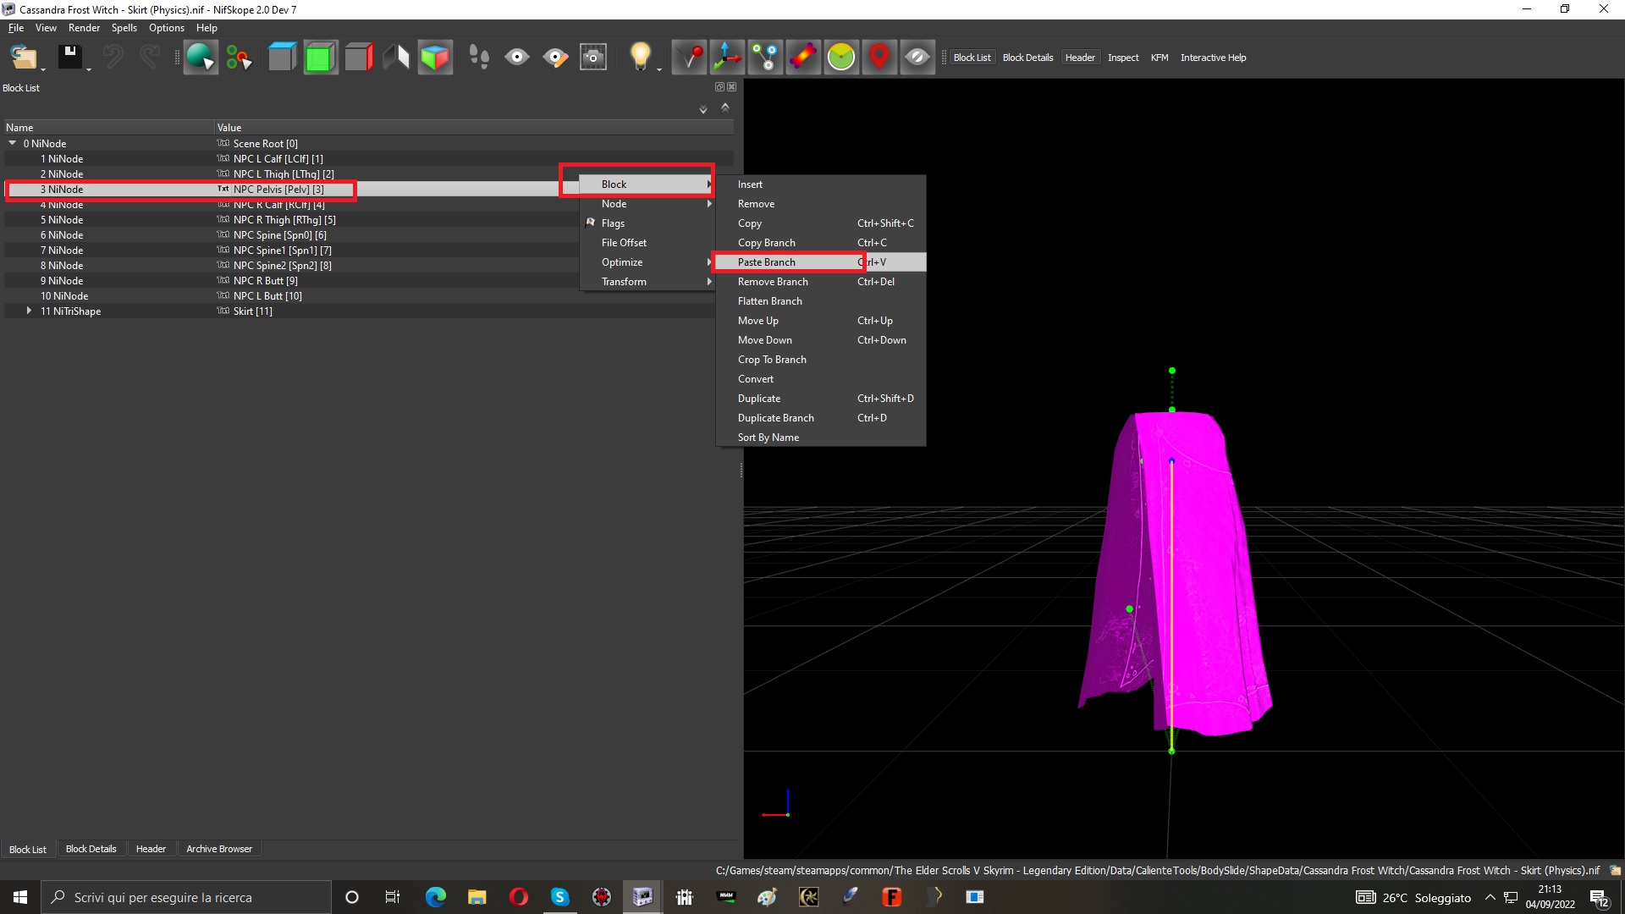Click the Redo arrow icon
The height and width of the screenshot is (914, 1625).
(x=150, y=58)
